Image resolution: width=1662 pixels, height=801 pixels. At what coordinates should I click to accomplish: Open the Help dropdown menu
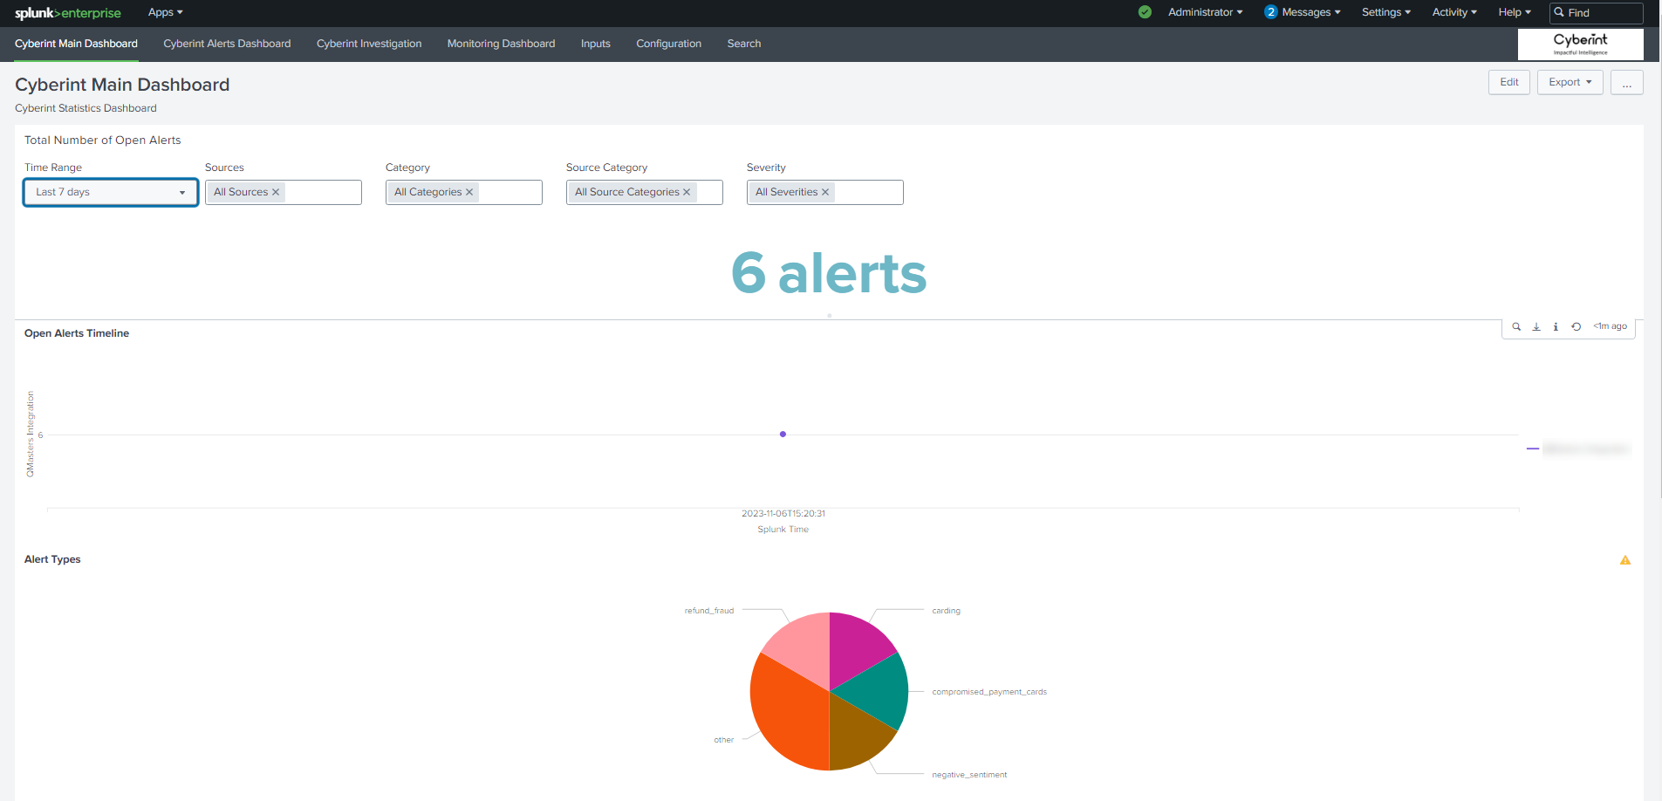[x=1515, y=12]
